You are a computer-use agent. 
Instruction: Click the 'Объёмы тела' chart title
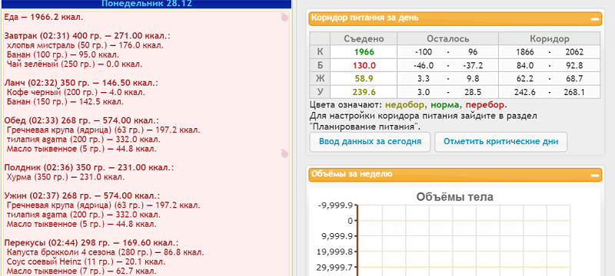pos(454,197)
